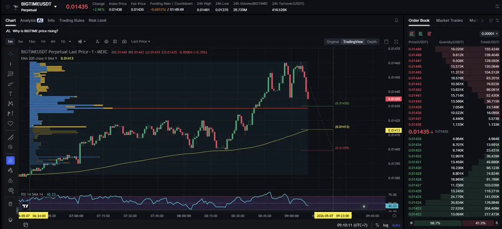Open the Trading Rules tab
The width and height of the screenshot is (502, 229).
72,21
